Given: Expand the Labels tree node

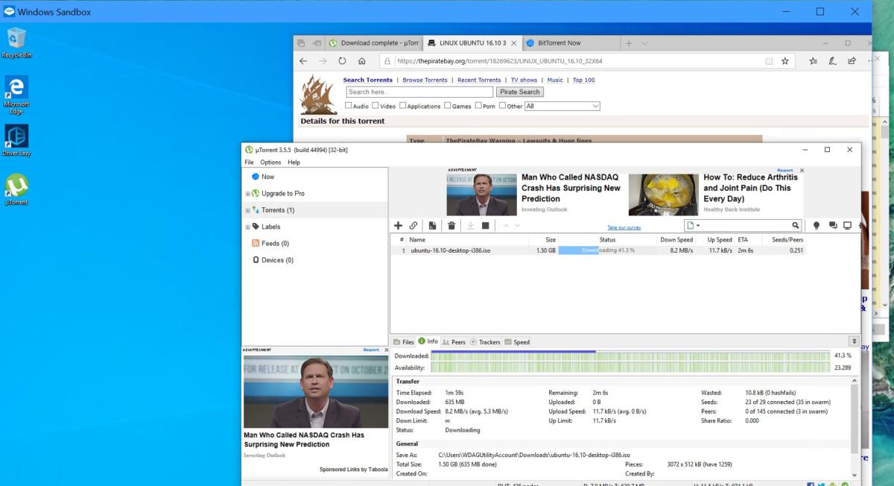Looking at the screenshot, I should 248,227.
